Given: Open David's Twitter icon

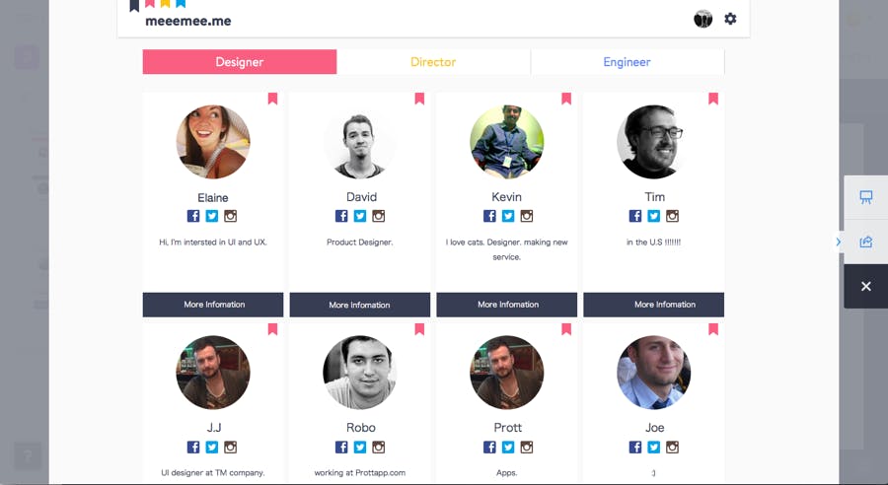Looking at the screenshot, I should coord(359,216).
